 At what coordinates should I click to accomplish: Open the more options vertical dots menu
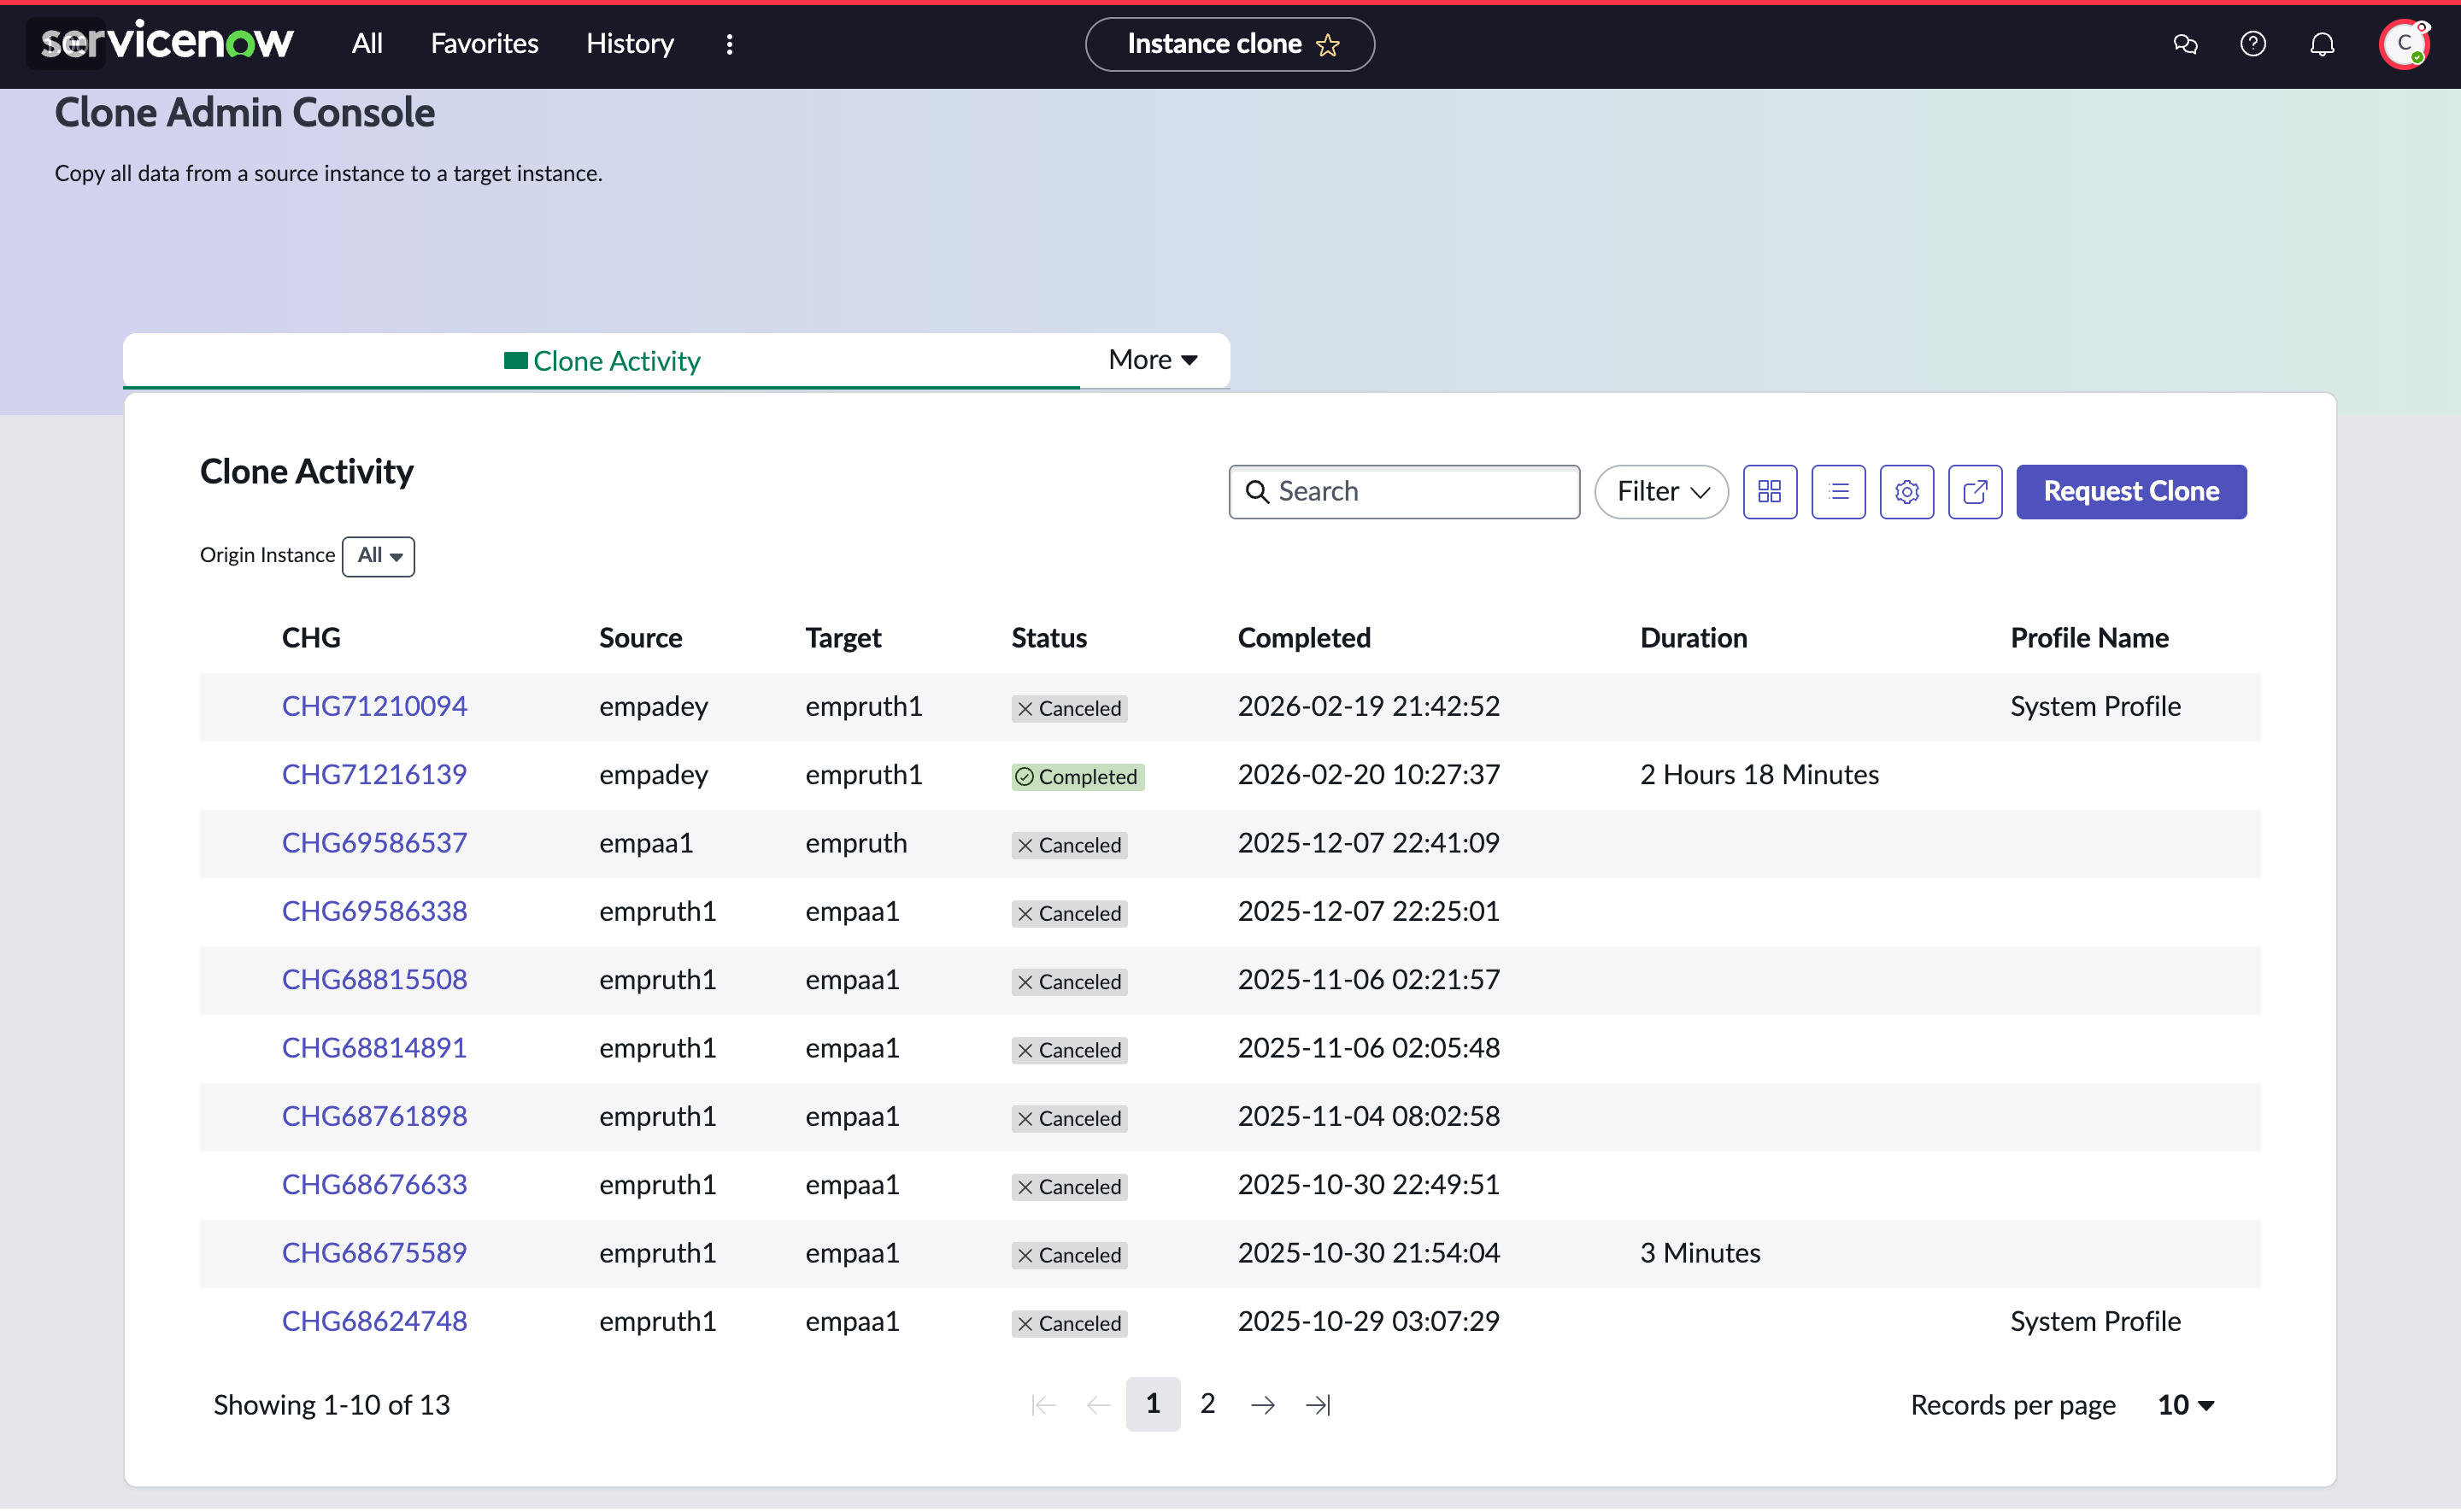pyautogui.click(x=730, y=43)
